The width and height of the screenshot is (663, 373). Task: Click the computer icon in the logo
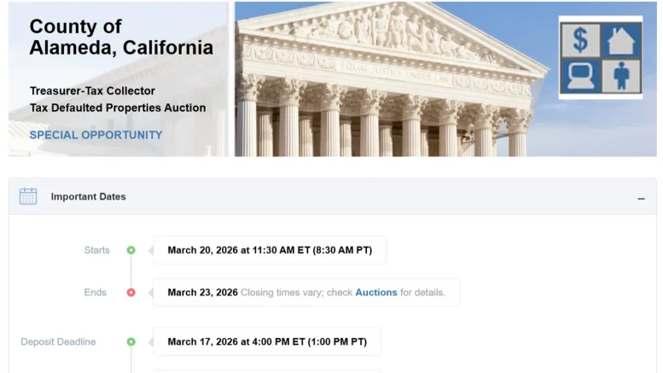581,75
